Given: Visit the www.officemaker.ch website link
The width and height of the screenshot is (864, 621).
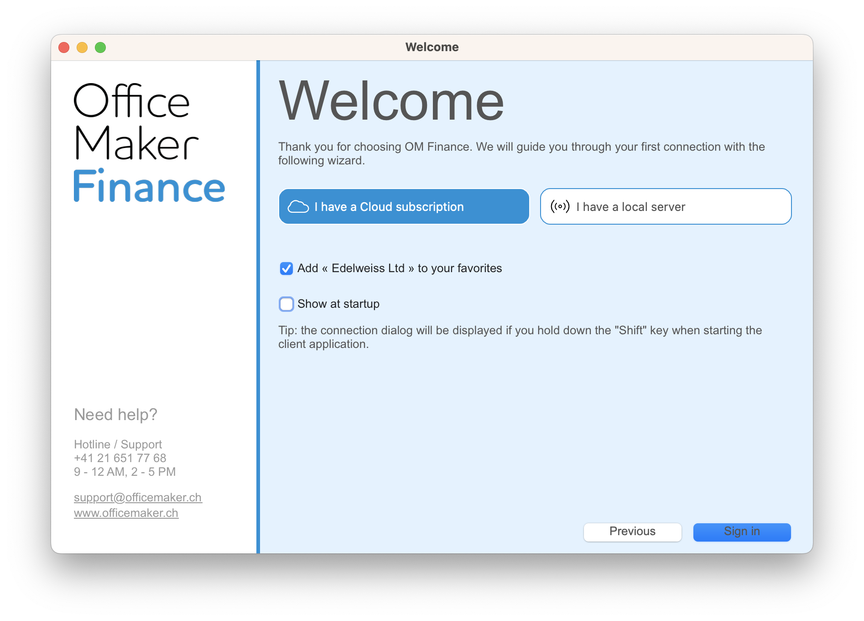Looking at the screenshot, I should pos(126,513).
